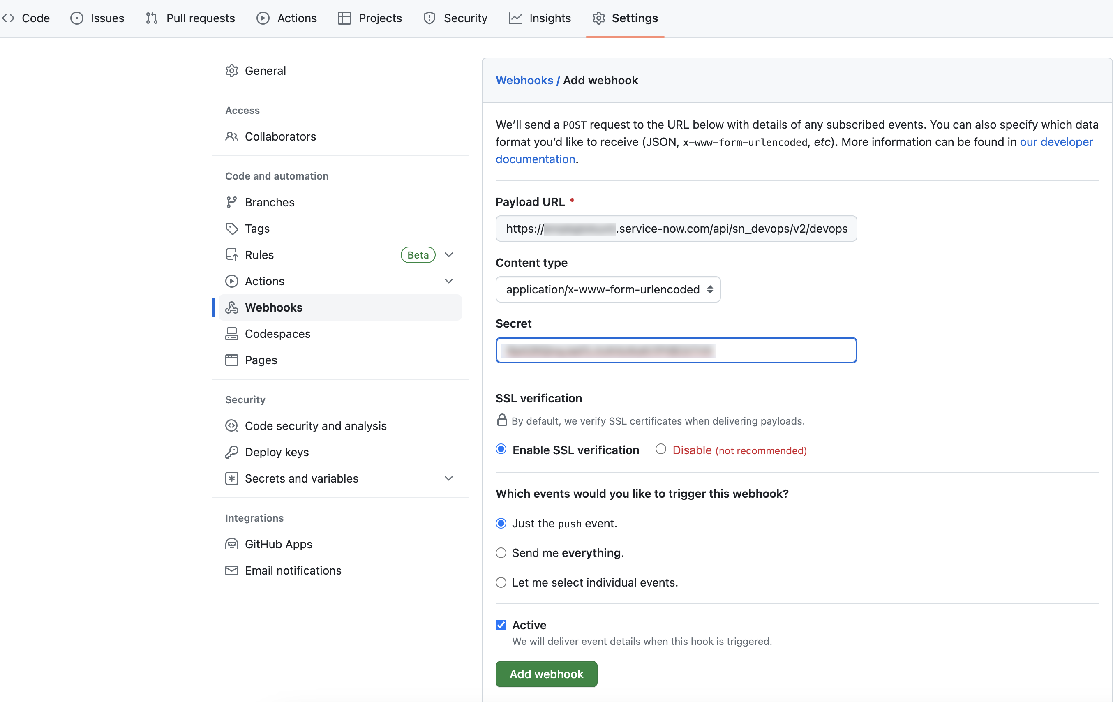Select Just the push event option
Image resolution: width=1113 pixels, height=702 pixels.
click(x=501, y=523)
